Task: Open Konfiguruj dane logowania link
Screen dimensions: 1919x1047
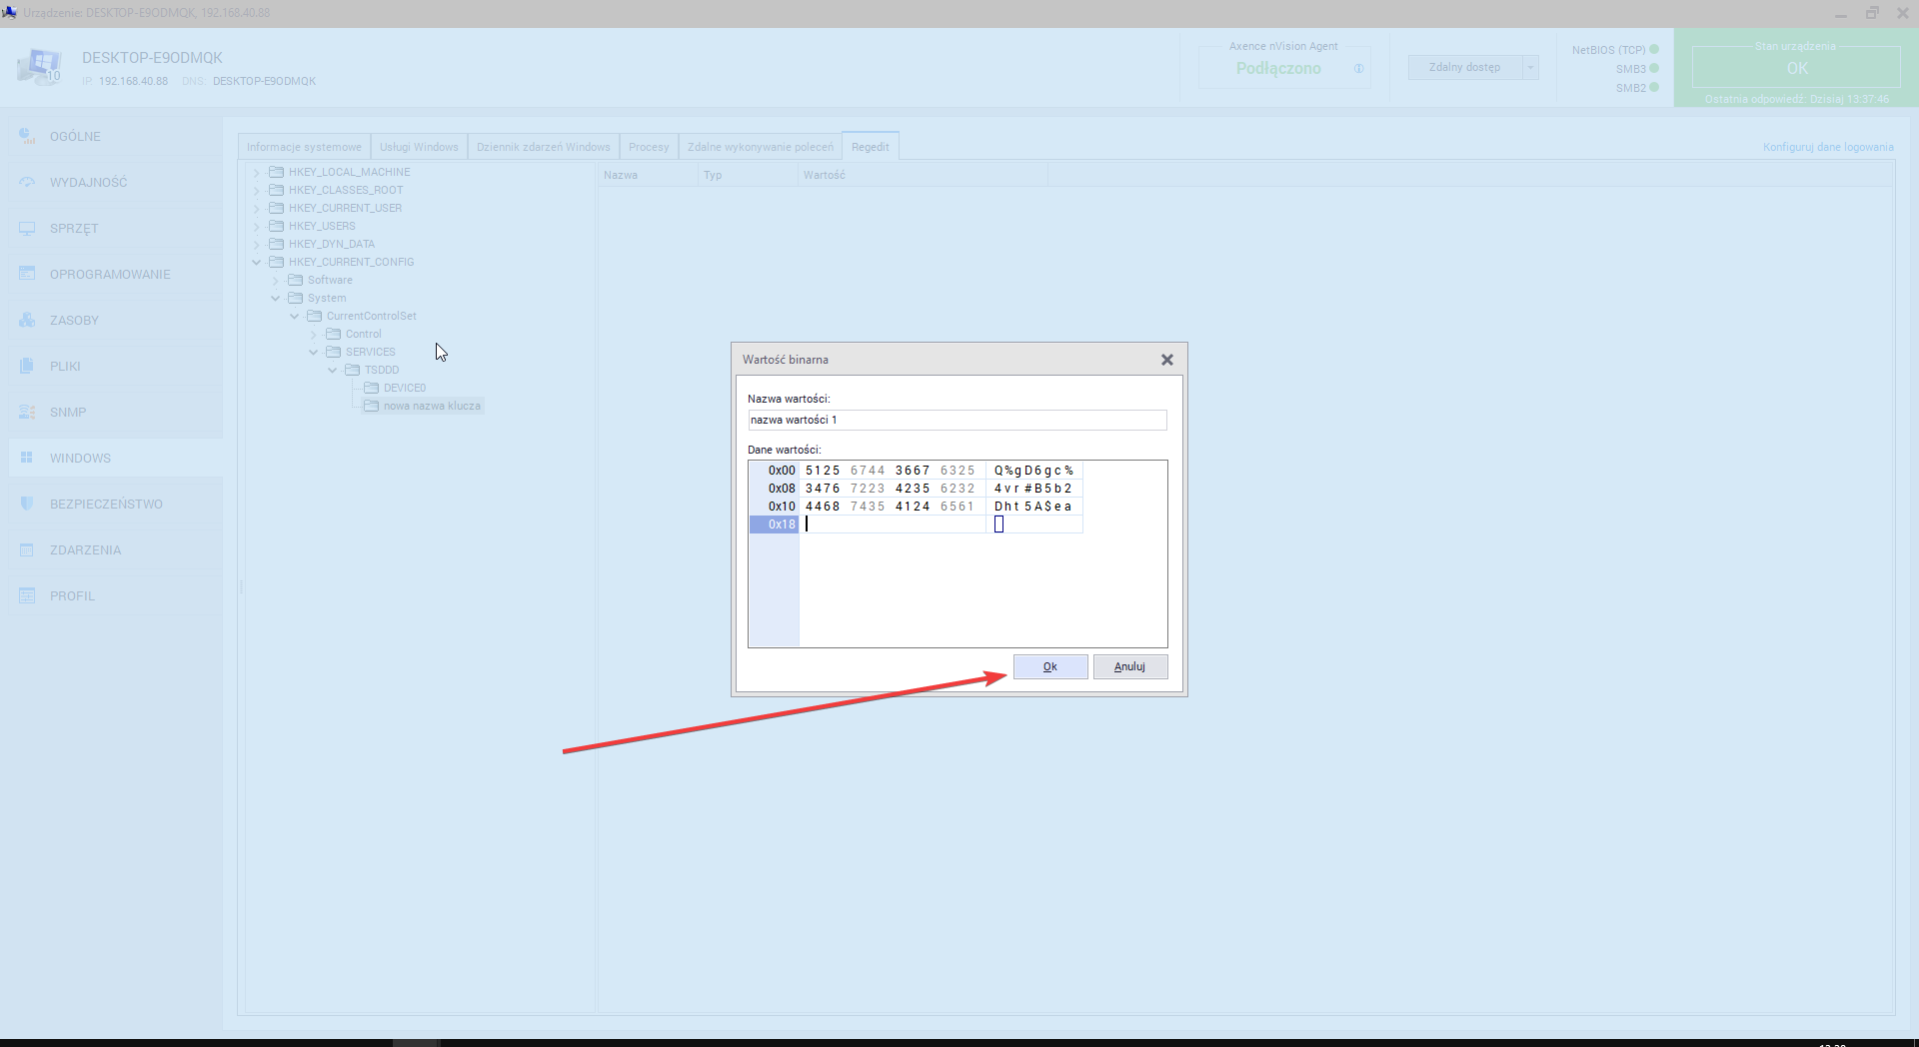Action: pos(1827,147)
